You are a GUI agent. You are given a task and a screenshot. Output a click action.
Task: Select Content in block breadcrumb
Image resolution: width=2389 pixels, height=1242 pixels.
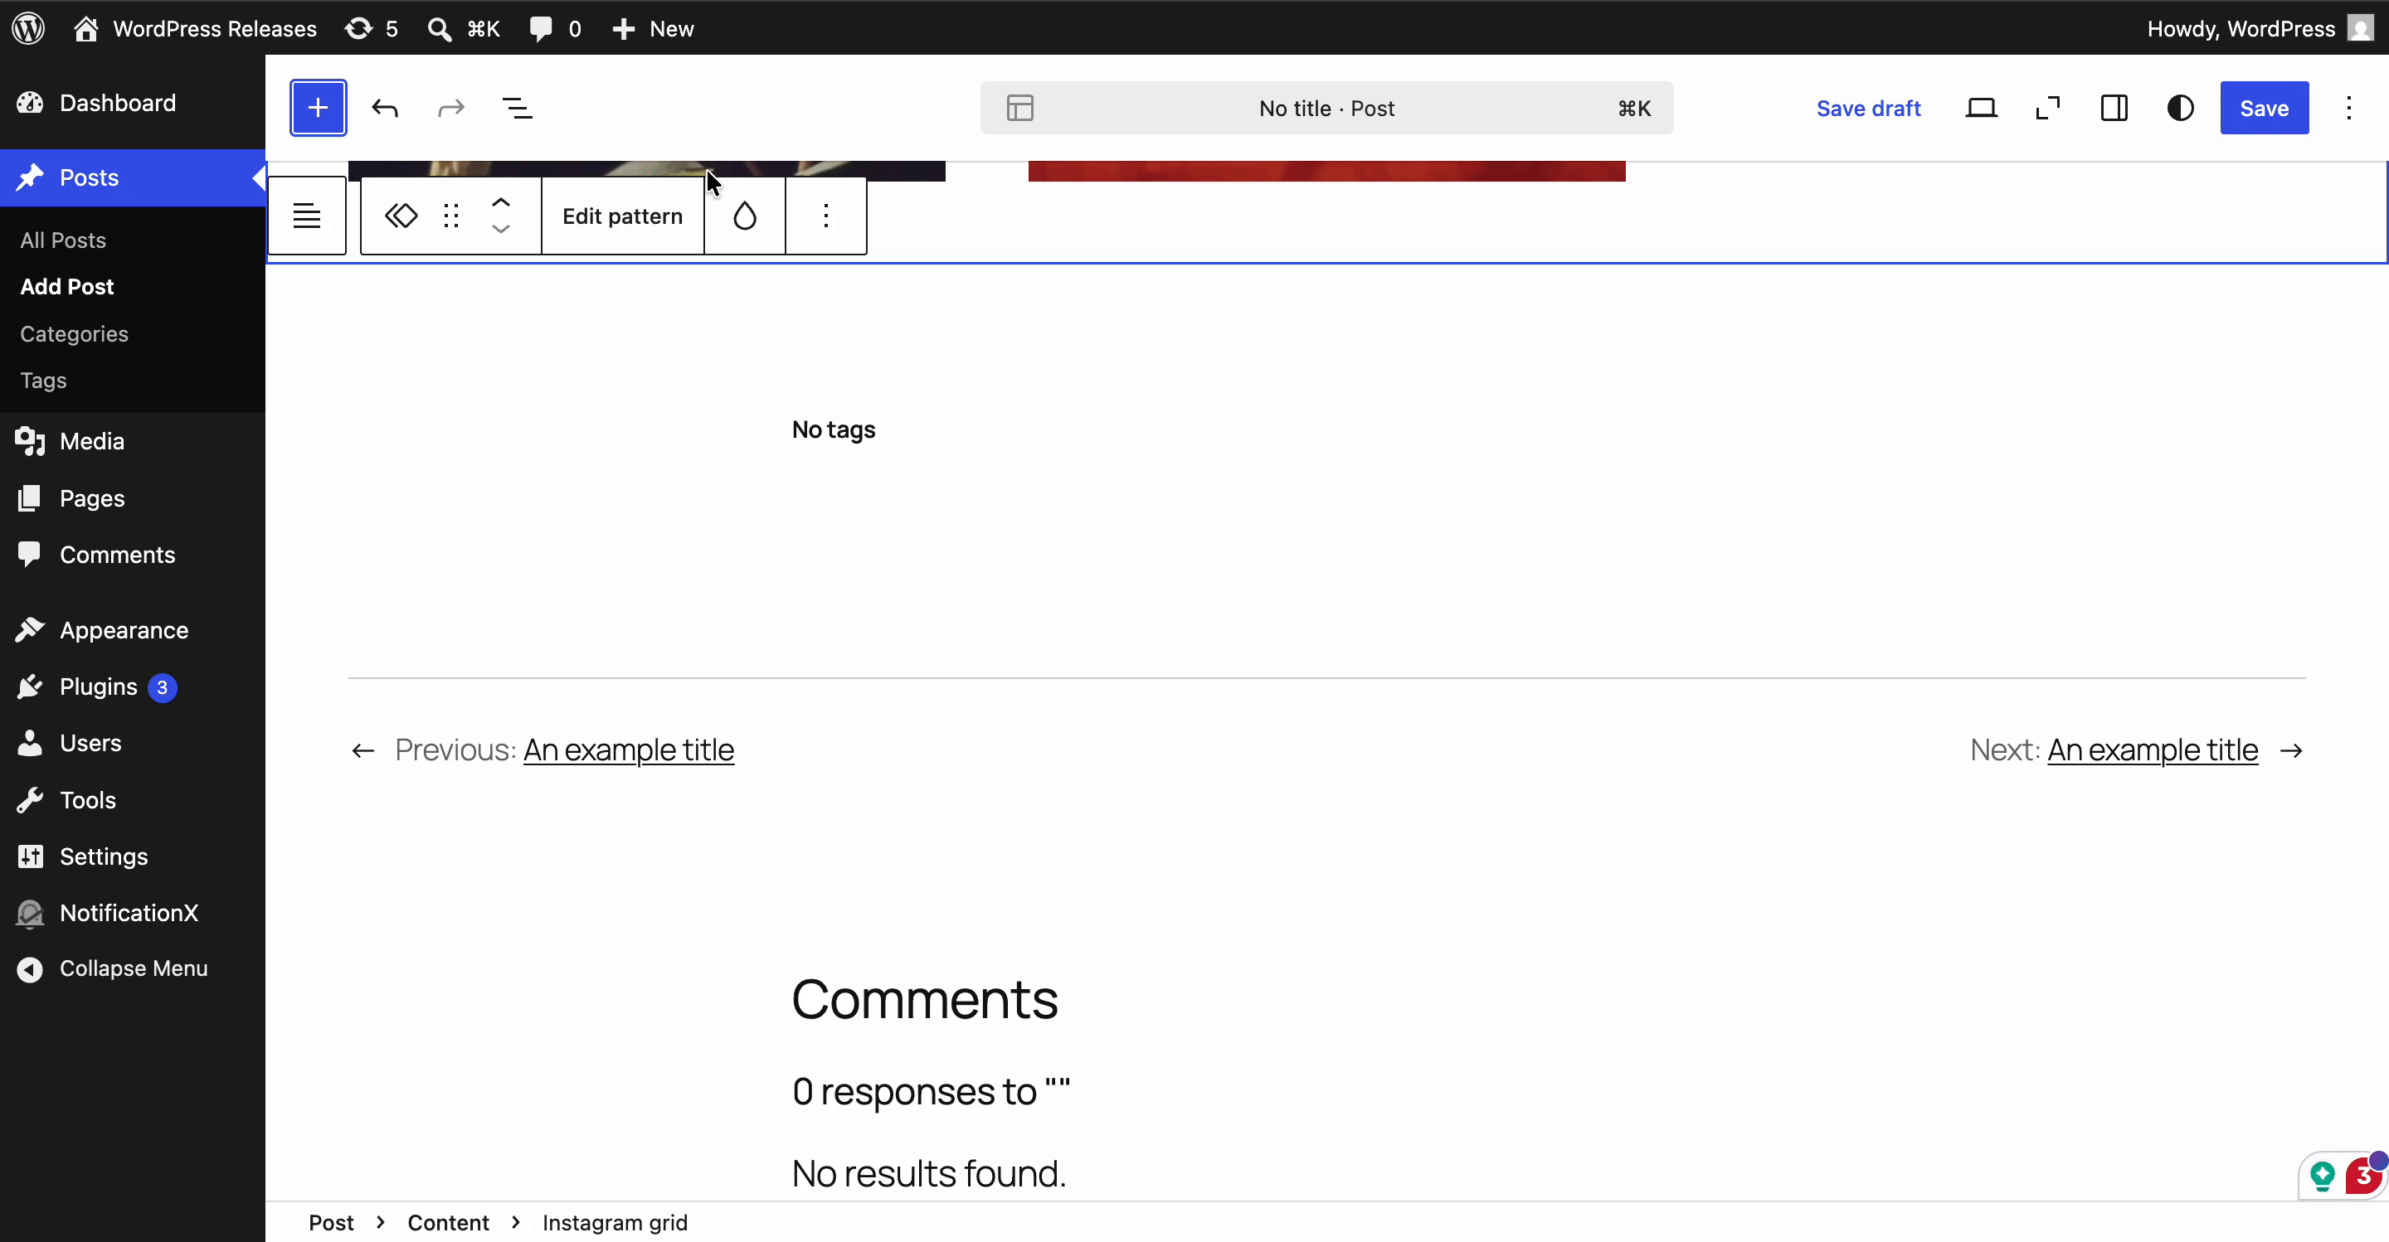[448, 1223]
